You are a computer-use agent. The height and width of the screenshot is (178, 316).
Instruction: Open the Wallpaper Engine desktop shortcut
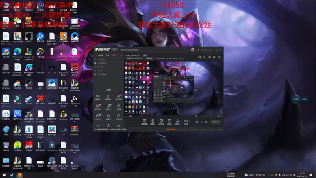tap(29, 131)
